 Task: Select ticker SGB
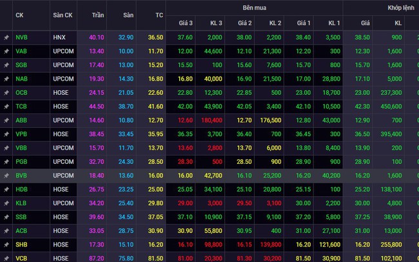coord(21,65)
